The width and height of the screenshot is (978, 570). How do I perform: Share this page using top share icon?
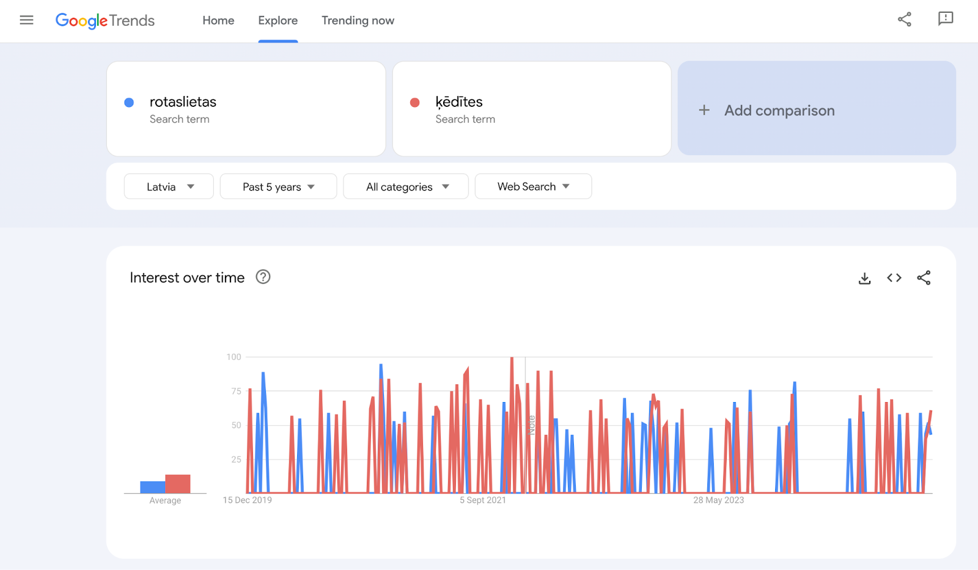[x=905, y=20]
